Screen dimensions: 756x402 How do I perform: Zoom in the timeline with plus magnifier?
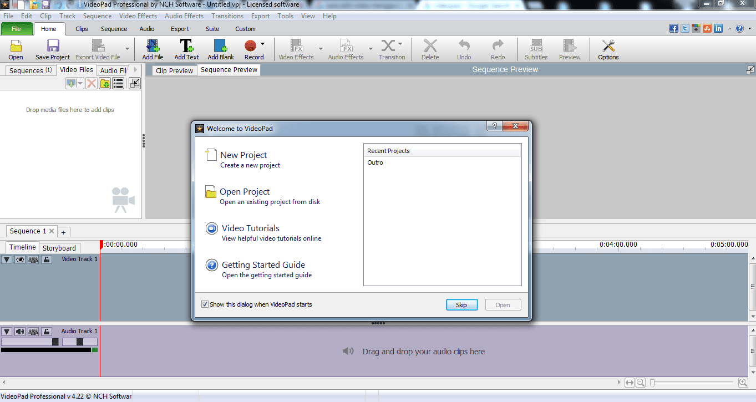coord(743,383)
